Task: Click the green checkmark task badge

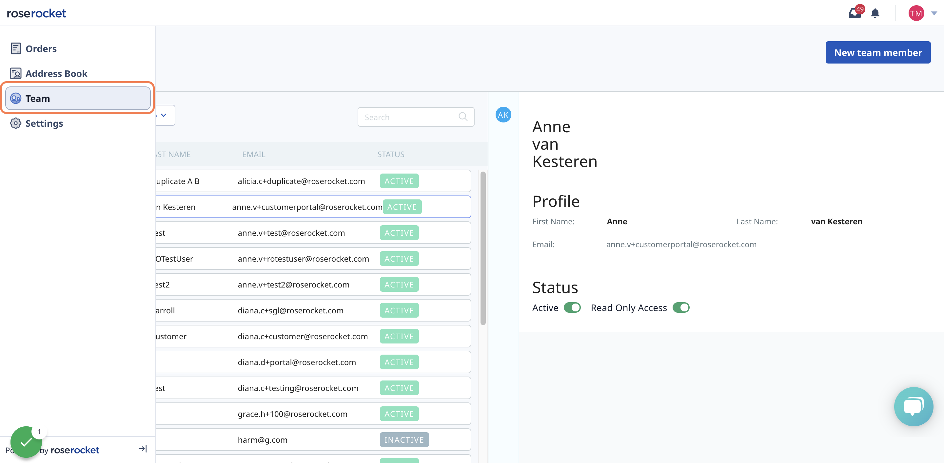Action: pos(26,442)
